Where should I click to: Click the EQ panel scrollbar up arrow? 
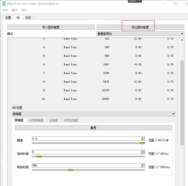click(x=182, y=40)
